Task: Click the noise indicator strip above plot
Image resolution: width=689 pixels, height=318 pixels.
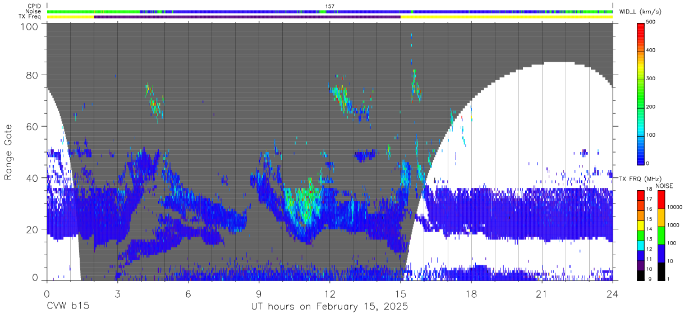Action: point(330,11)
